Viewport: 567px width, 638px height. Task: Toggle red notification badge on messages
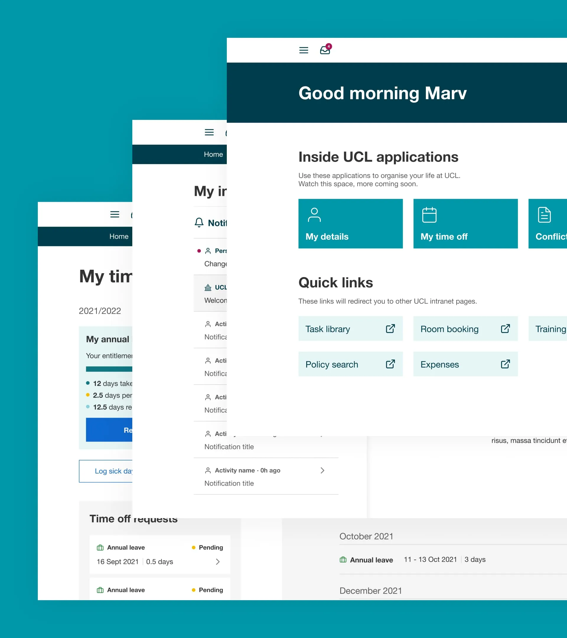click(329, 46)
